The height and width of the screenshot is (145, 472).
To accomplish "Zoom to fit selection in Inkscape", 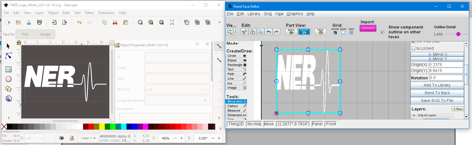I will pos(140,23).
